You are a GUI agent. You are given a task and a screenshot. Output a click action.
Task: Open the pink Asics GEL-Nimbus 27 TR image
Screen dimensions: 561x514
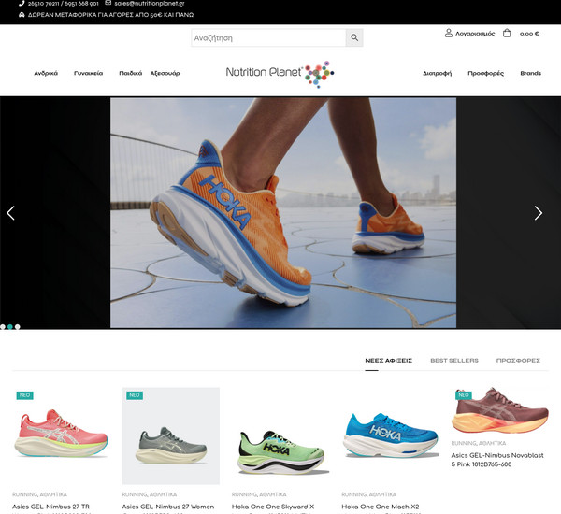coord(61,434)
